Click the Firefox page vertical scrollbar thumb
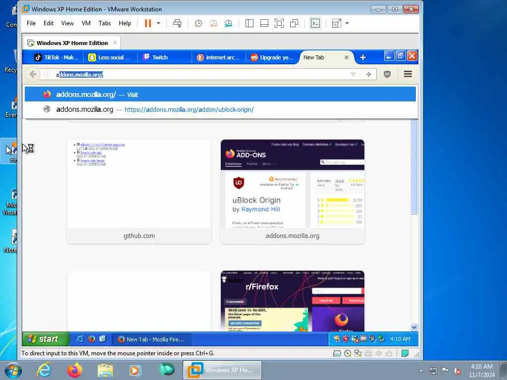The width and height of the screenshot is (507, 380). (x=414, y=166)
